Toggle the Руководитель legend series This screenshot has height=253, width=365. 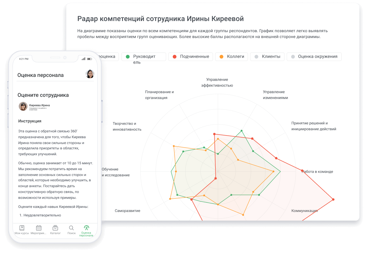click(x=144, y=57)
